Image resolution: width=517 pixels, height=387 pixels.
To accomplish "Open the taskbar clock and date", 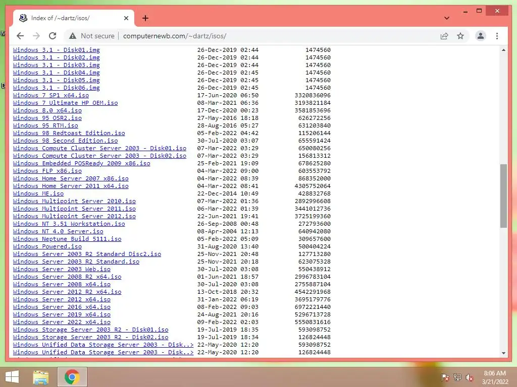I will pyautogui.click(x=495, y=377).
